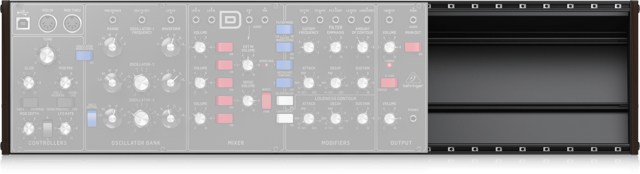Click the LFO CV input jack
This screenshot has height=174, width=640.
[x=171, y=20]
